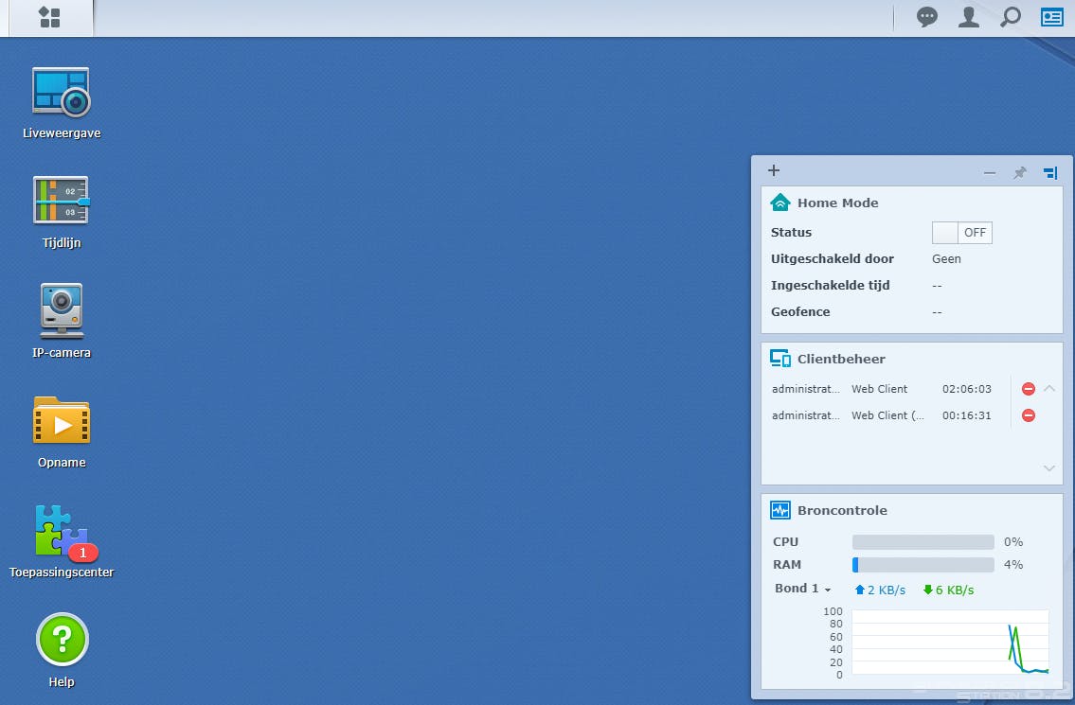This screenshot has height=705, width=1075.
Task: Open the user account menu
Action: coord(968,17)
